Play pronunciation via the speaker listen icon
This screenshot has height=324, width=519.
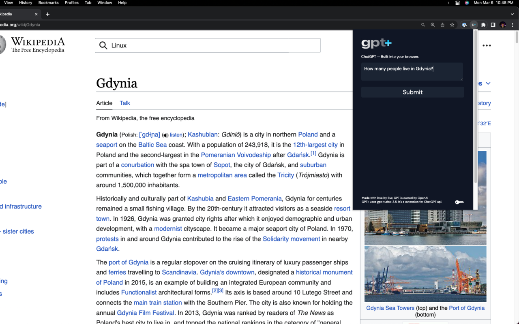pyautogui.click(x=165, y=135)
